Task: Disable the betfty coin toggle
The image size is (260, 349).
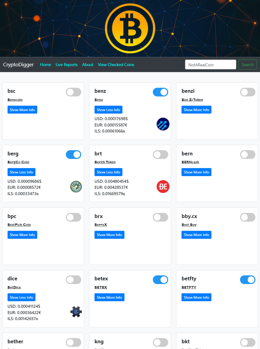Action: 248,280
